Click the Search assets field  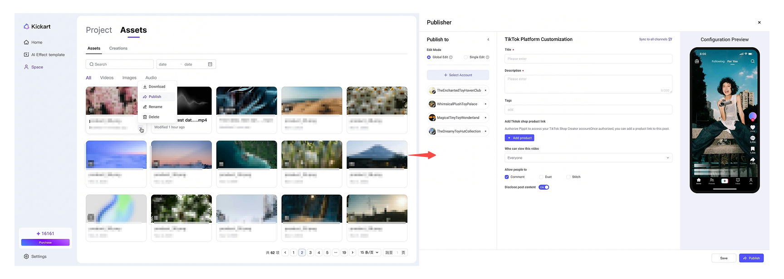click(120, 64)
